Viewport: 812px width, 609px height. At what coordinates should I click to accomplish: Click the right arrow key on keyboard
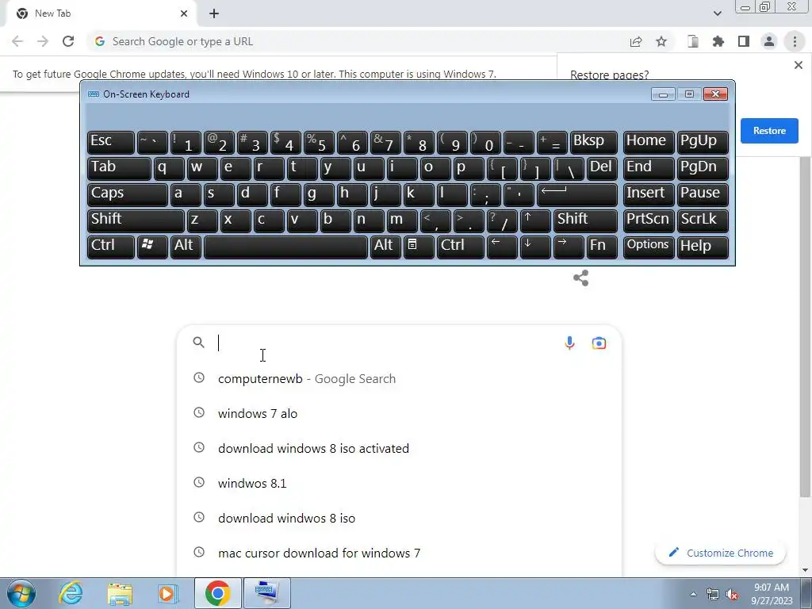(569, 247)
